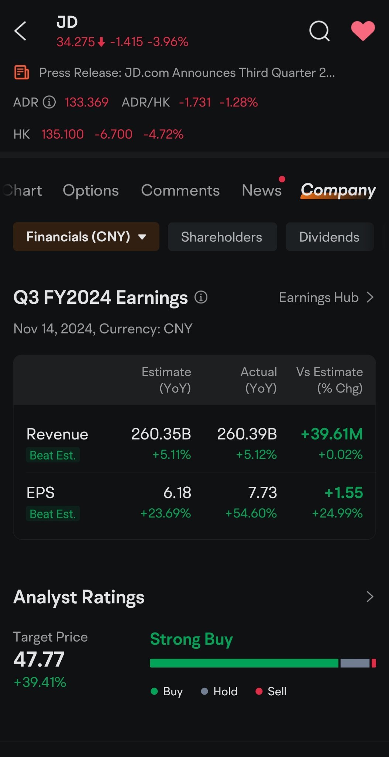The width and height of the screenshot is (389, 757).
Task: Open the search magnifier icon
Action: click(319, 31)
